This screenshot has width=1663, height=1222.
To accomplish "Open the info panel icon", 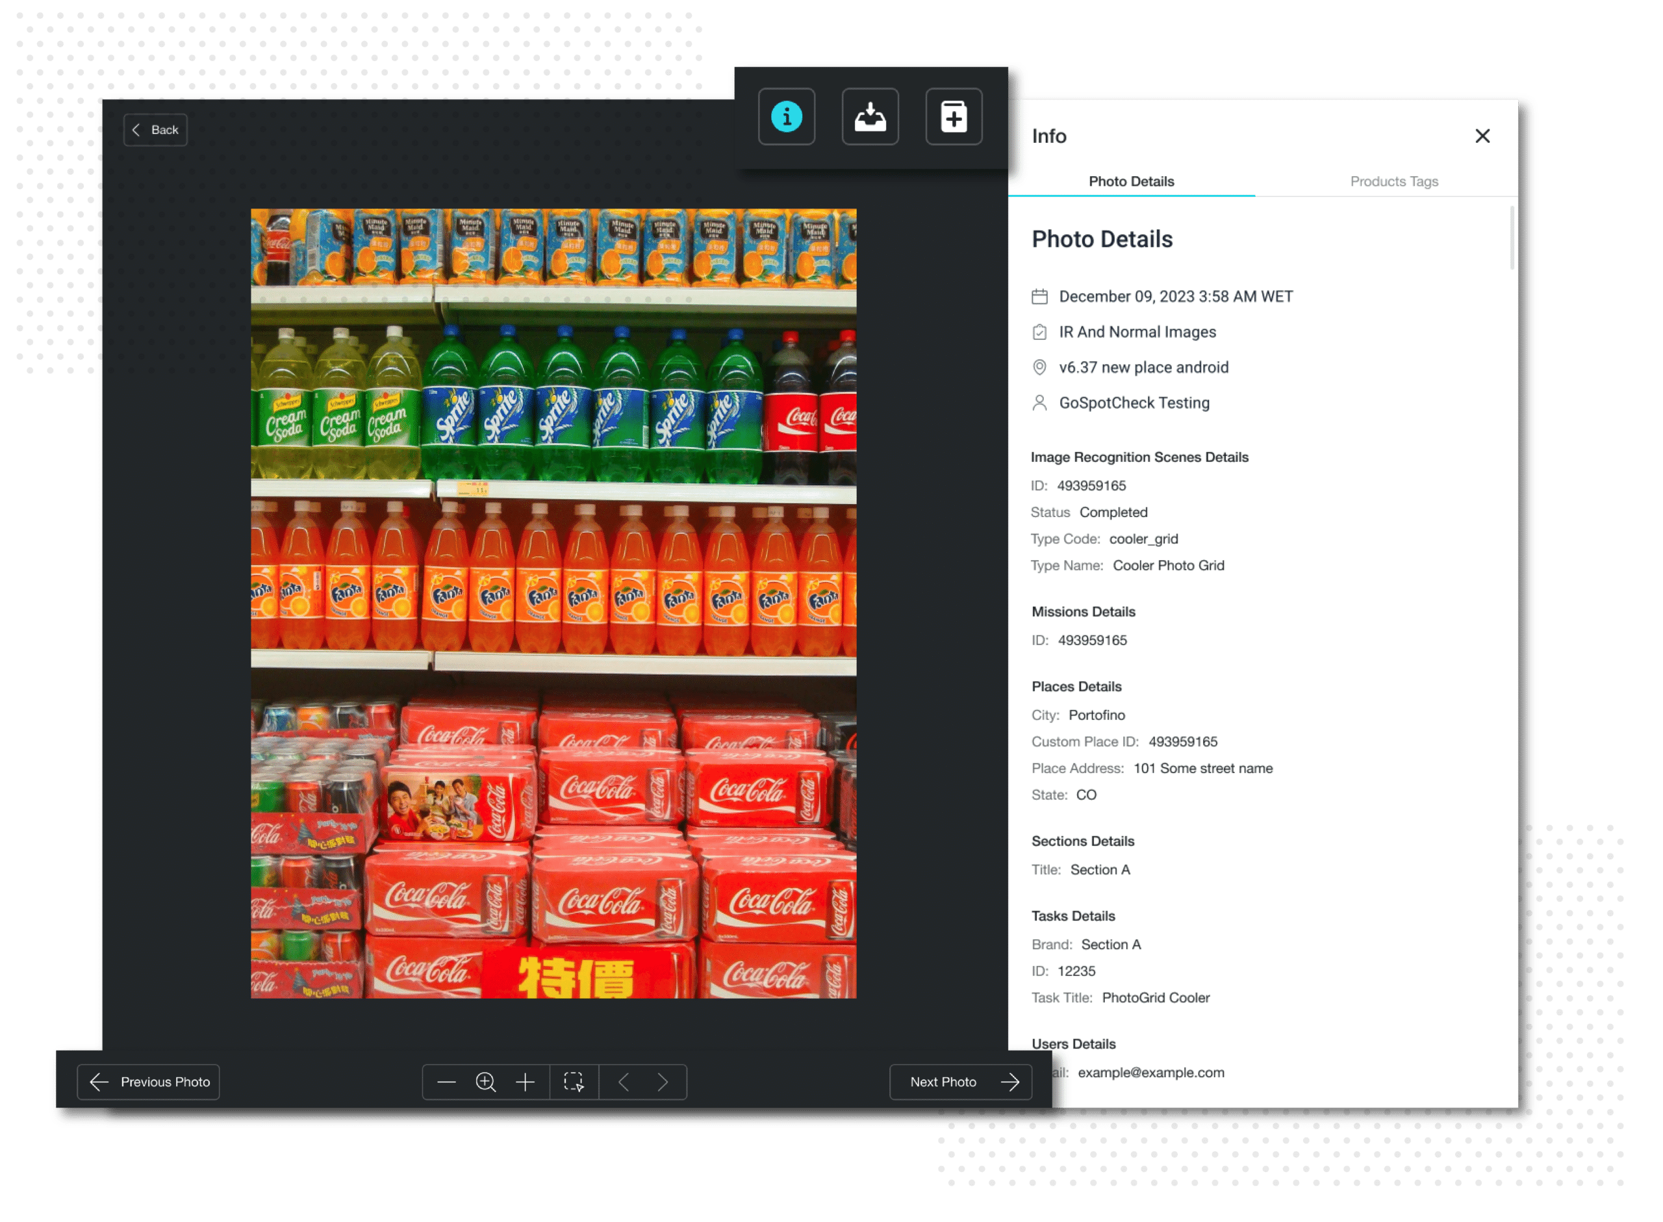I will coord(786,117).
